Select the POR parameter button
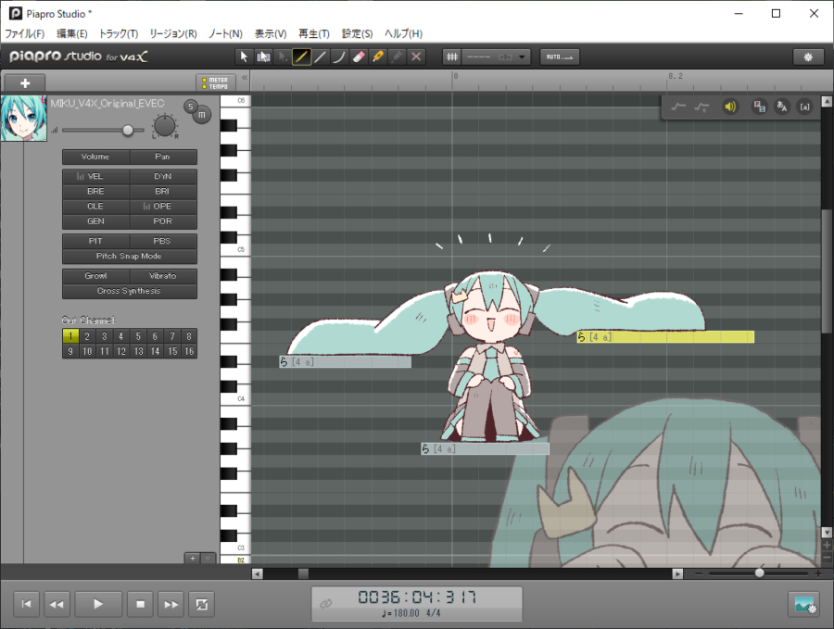 [x=163, y=221]
